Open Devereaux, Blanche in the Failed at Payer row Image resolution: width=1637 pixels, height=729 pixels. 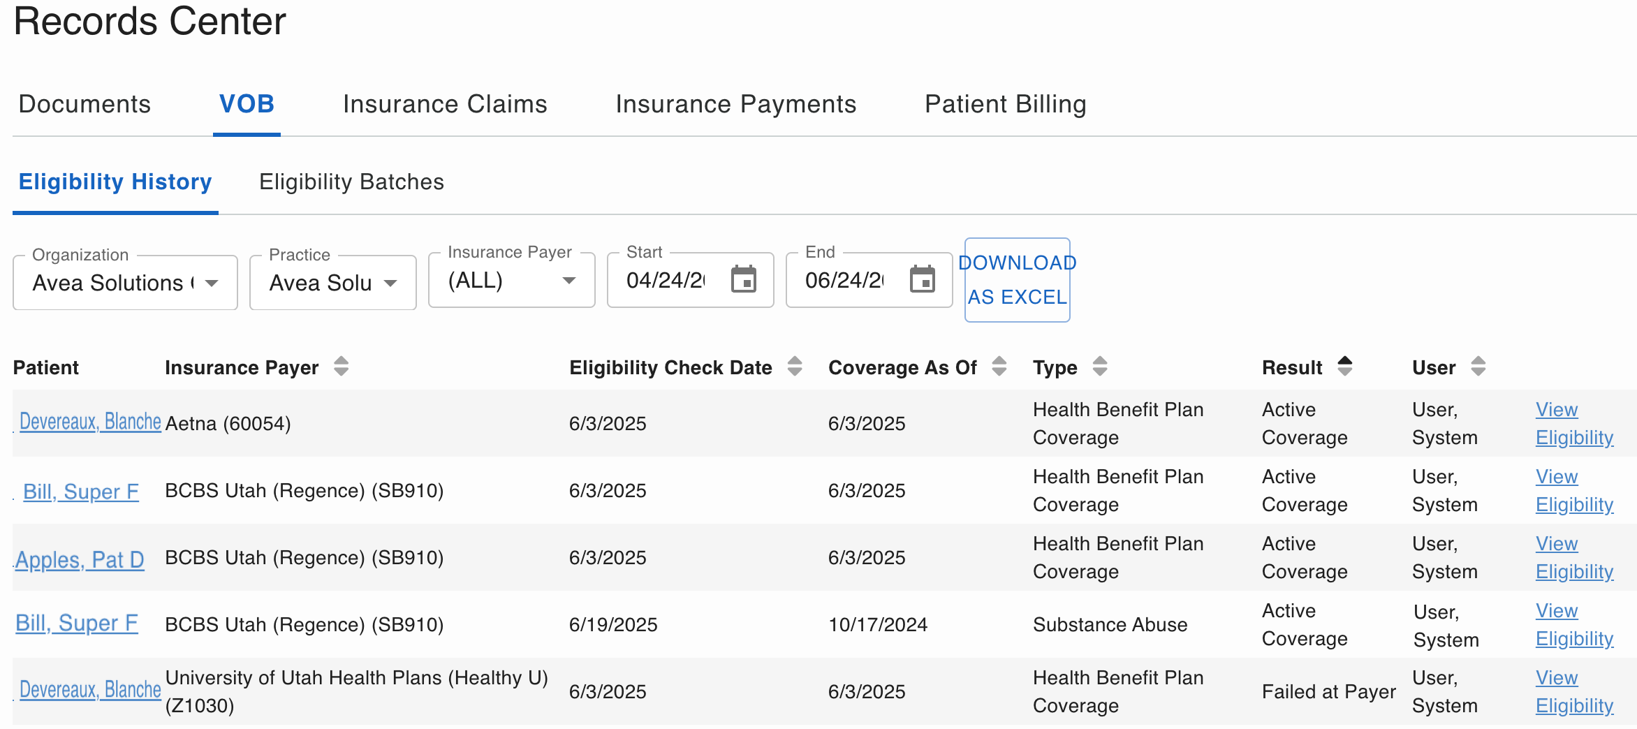tap(90, 690)
